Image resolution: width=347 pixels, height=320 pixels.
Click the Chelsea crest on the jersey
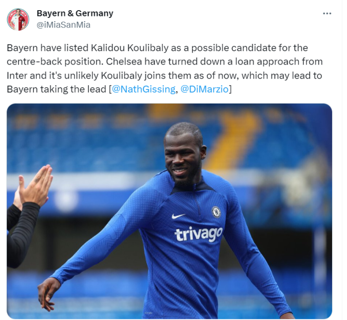tap(216, 212)
